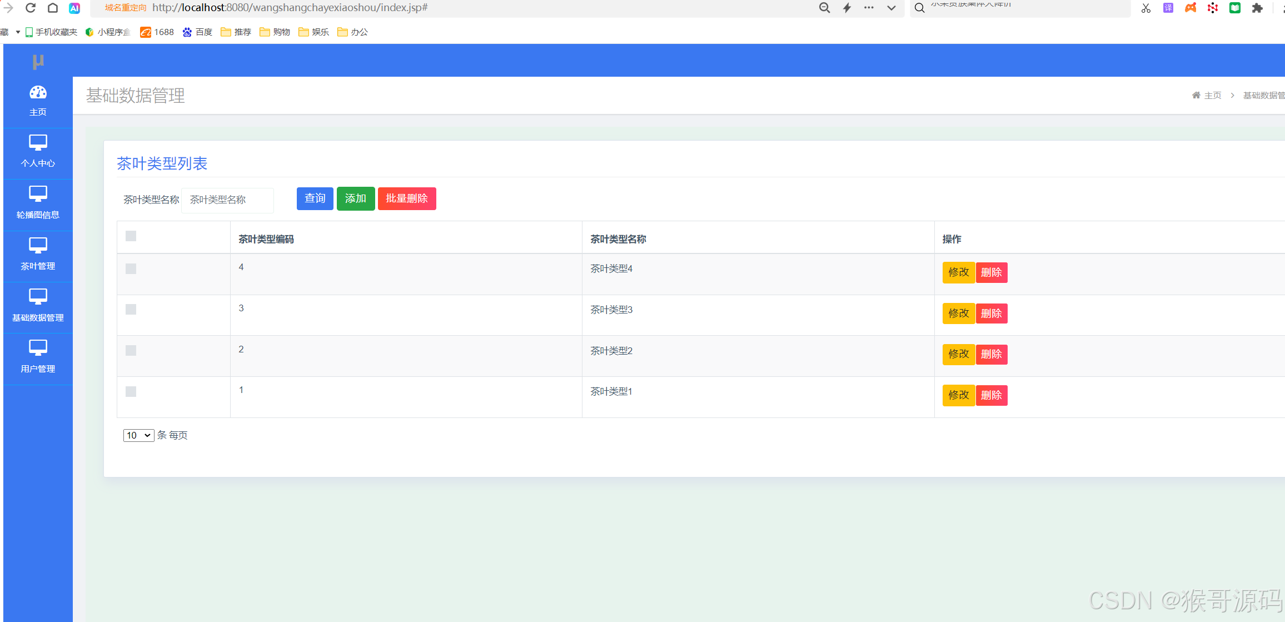This screenshot has height=622, width=1285.
Task: Click the 用户管理 sidebar icon
Action: [38, 348]
